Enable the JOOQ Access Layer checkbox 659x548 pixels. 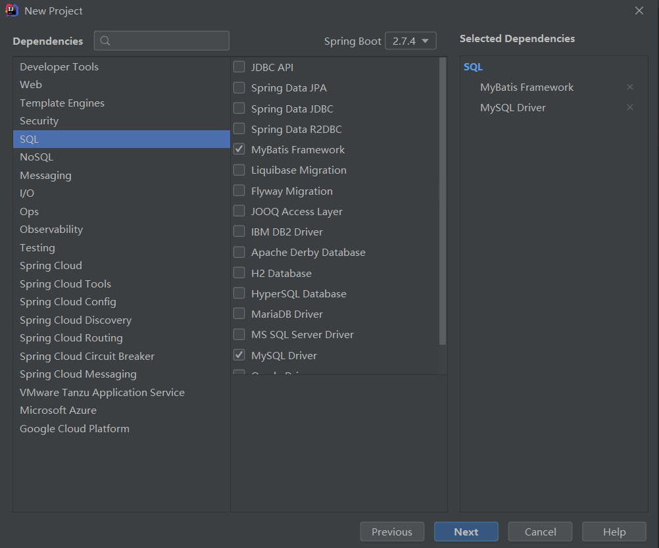click(239, 211)
